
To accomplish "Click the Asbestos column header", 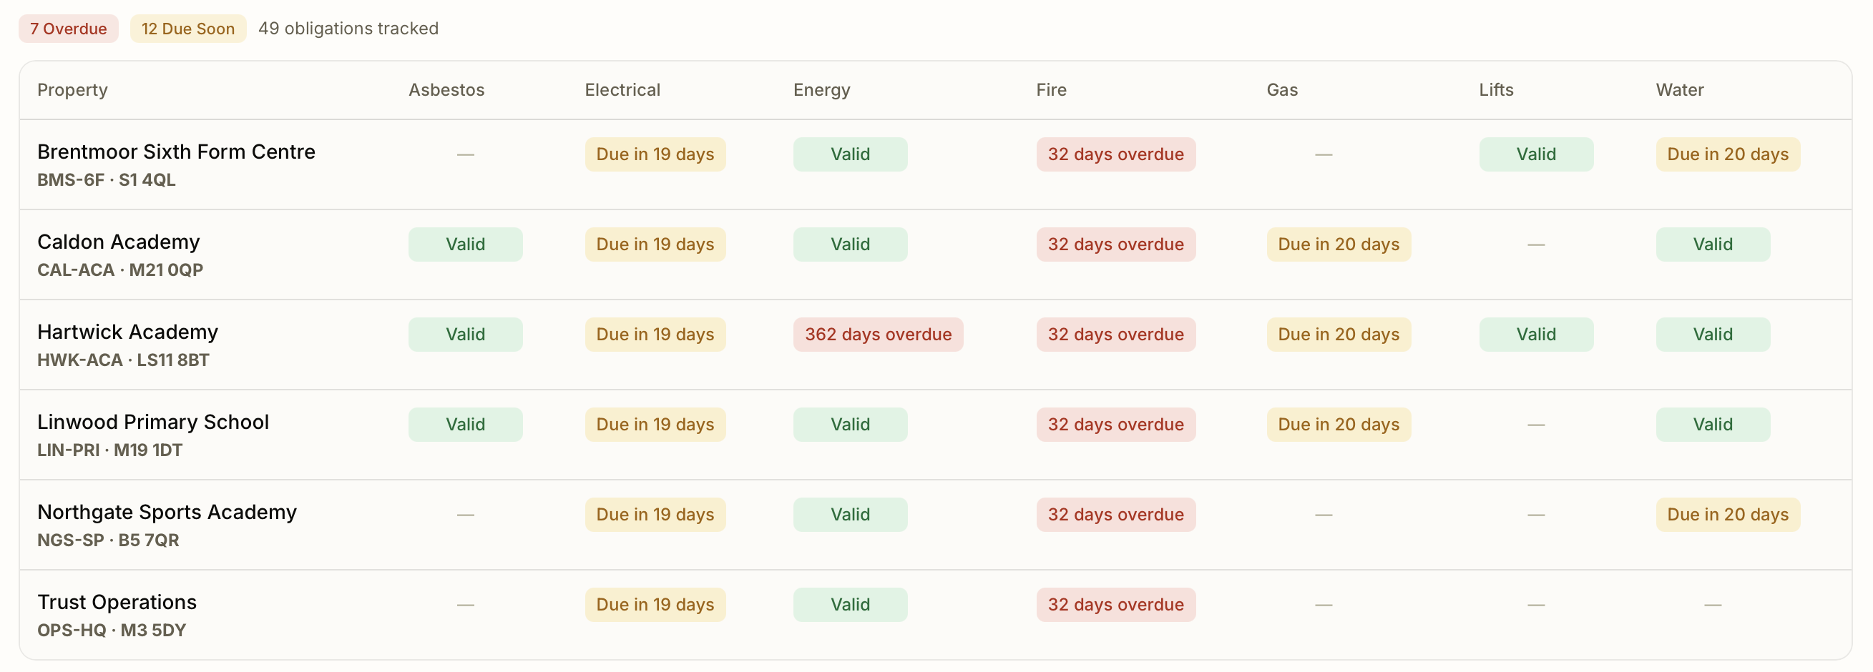I will click(x=446, y=90).
